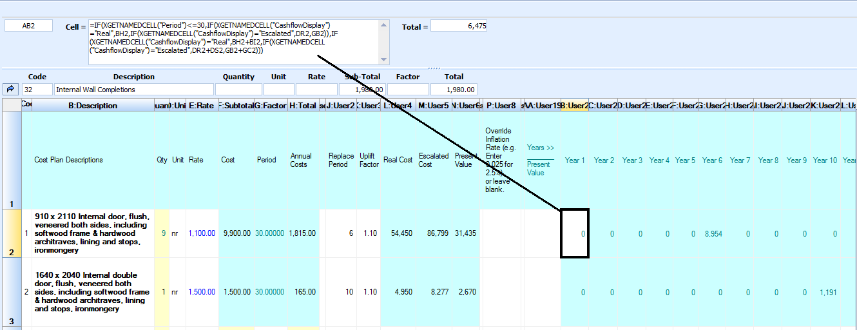This screenshot has height=330, width=857.
Task: Click the Year 10 value 1,191
Action: point(825,293)
